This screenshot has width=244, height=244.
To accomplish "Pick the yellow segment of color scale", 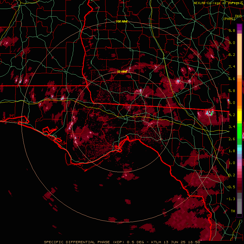I will 239,116.
